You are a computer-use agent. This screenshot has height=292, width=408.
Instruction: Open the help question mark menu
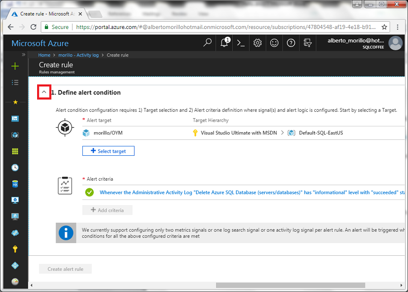tap(291, 43)
